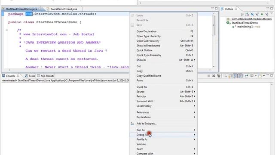This screenshot has height=155, width=275.
Task: Select the Outline tab
Action: 229,9
